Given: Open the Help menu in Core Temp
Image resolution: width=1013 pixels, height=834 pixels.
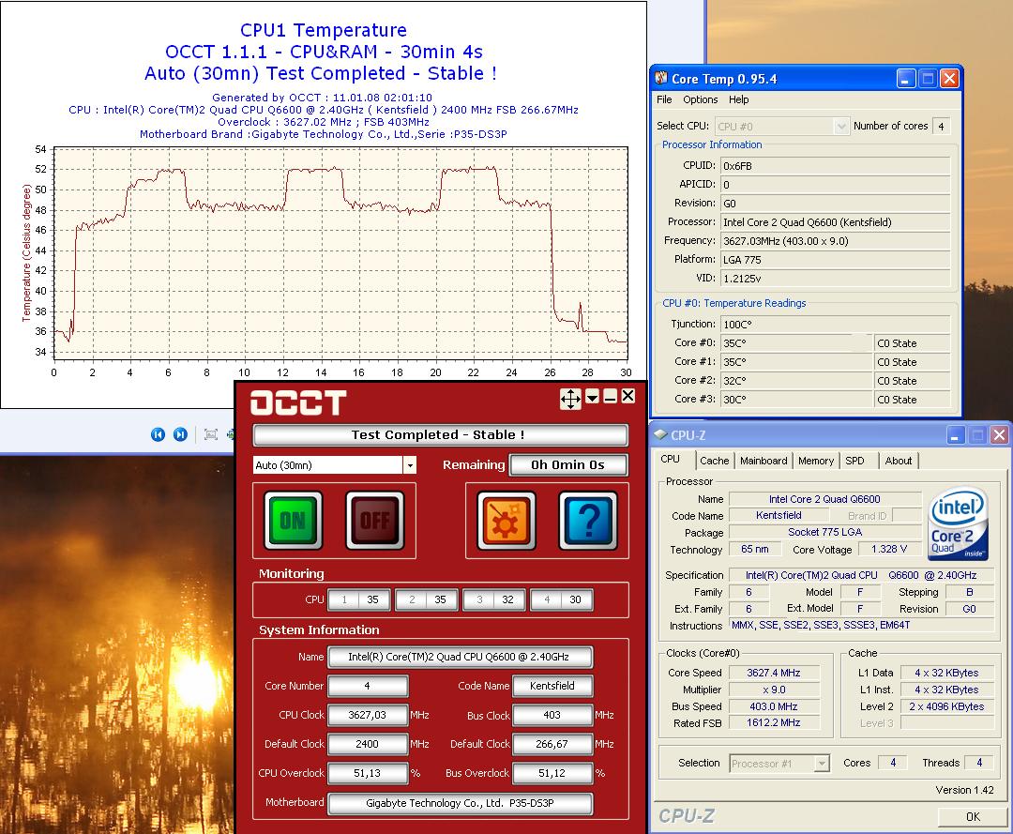Looking at the screenshot, I should tap(738, 99).
